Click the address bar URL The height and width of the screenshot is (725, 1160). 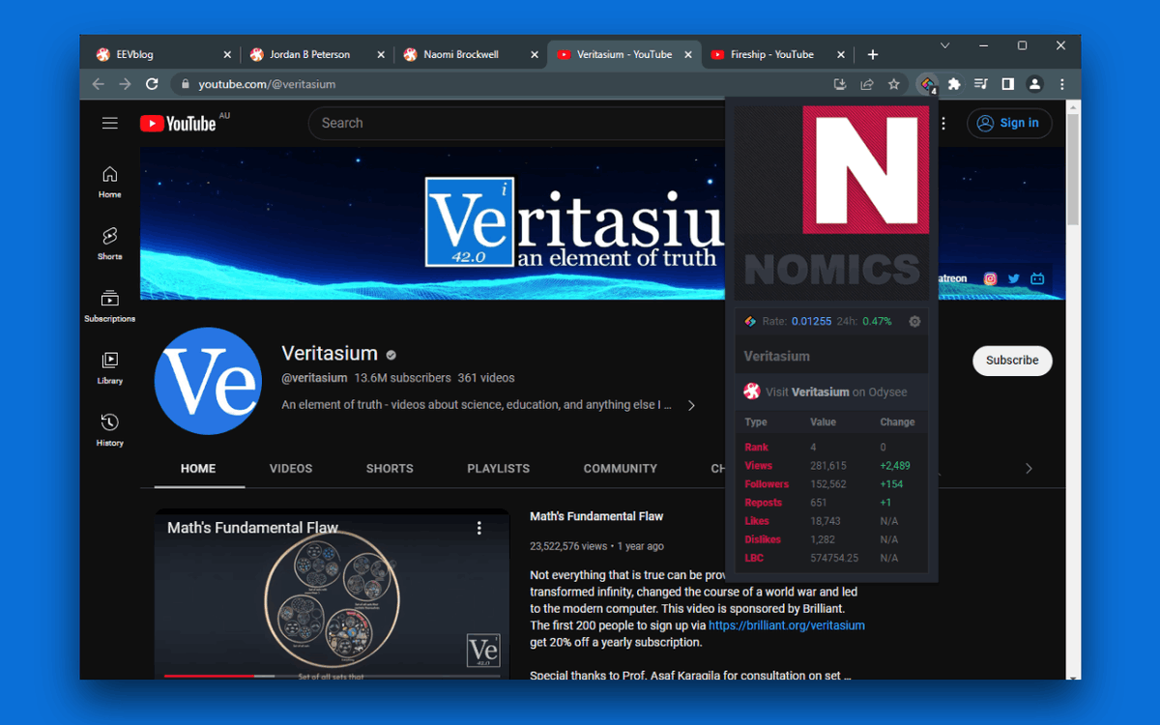coord(267,84)
